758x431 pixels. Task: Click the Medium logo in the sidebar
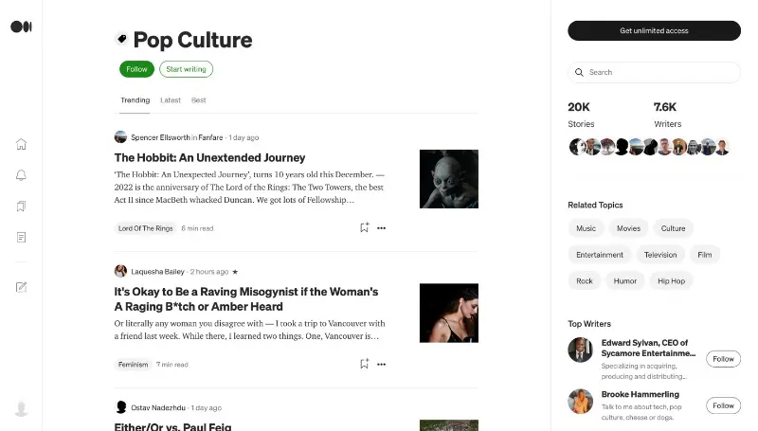[21, 27]
